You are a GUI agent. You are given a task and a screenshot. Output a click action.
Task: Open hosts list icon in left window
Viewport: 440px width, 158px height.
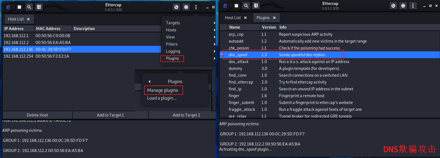pos(39,7)
